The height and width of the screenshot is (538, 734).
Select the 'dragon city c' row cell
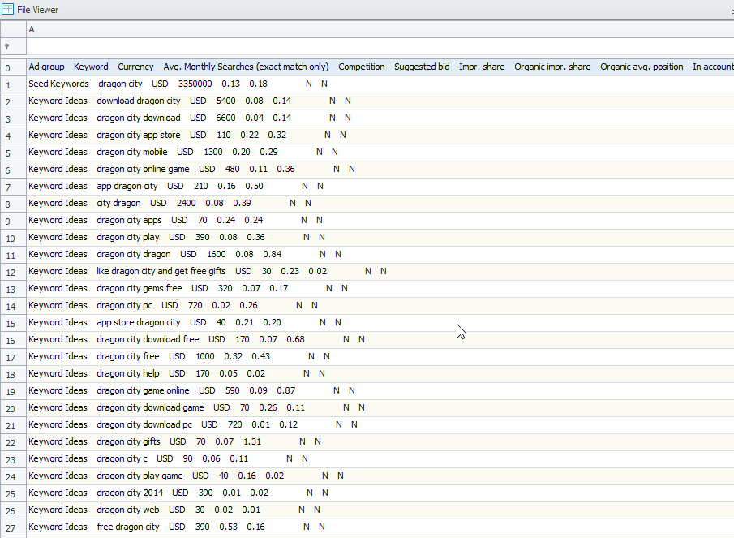pyautogui.click(x=380, y=458)
